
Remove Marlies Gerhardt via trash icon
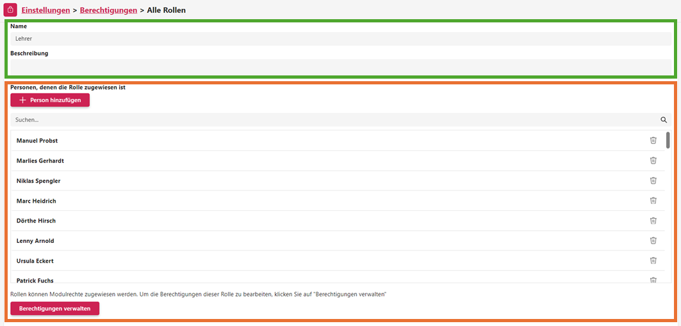tap(653, 160)
